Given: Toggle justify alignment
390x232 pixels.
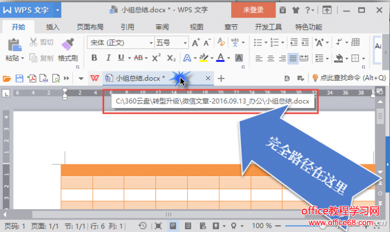Looking at the screenshot, I should pos(293,59).
